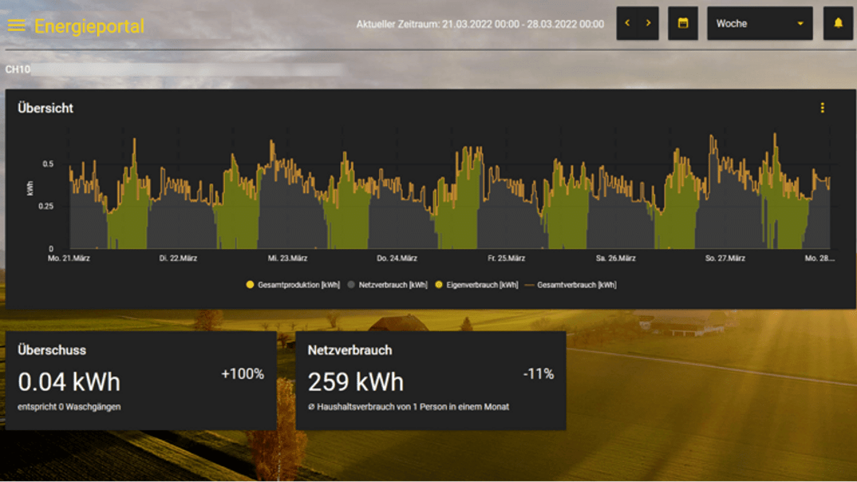The height and width of the screenshot is (482, 857).
Task: Click the Netzverbrauch card title
Action: pos(350,350)
